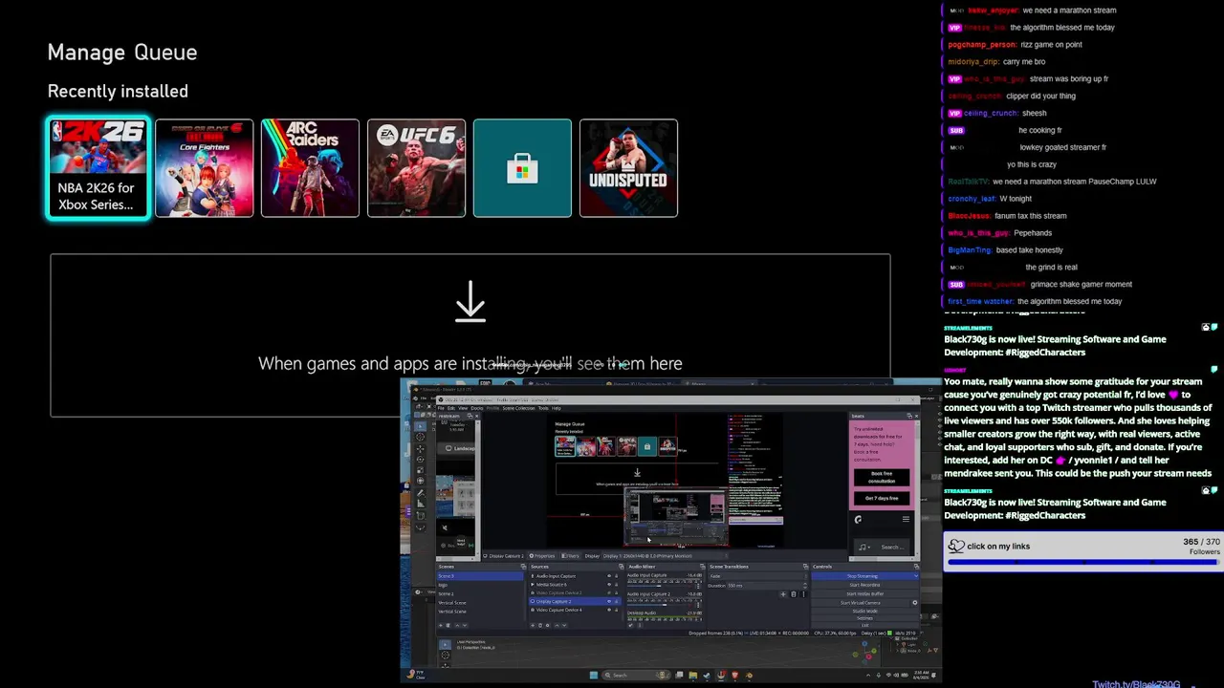Image resolution: width=1224 pixels, height=688 pixels.
Task: Open virtual camera settings gear
Action: click(915, 603)
